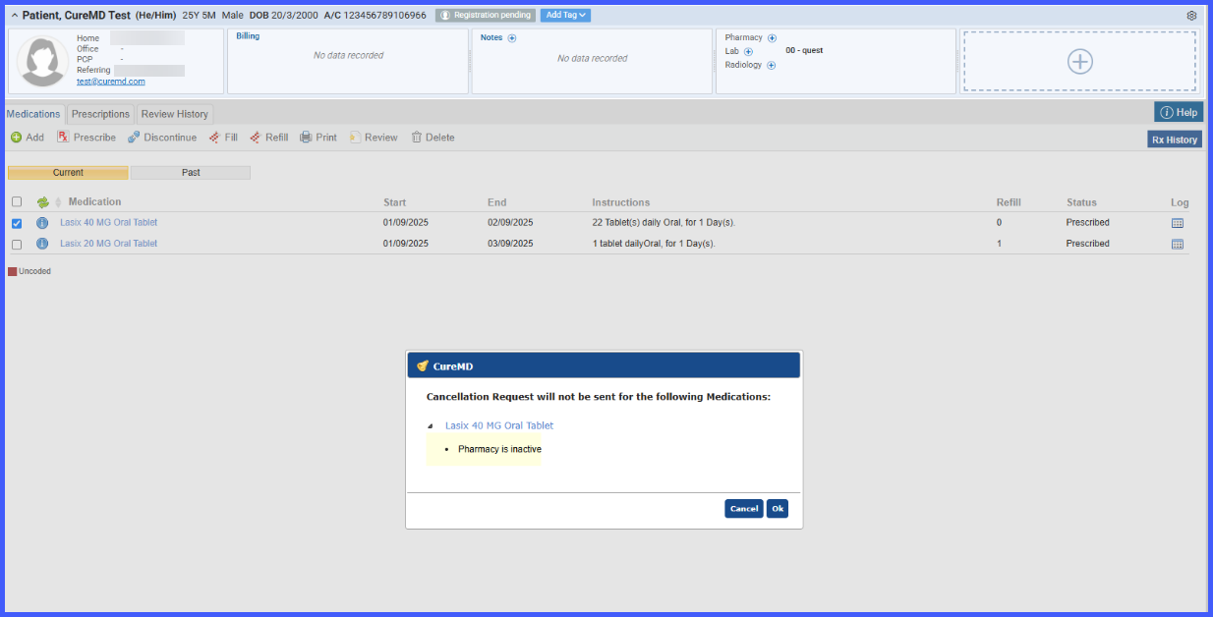Image resolution: width=1213 pixels, height=617 pixels.
Task: Check the Lasix 20 MG checkbox
Action: pyautogui.click(x=17, y=244)
